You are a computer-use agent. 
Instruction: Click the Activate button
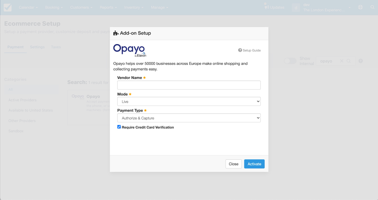[x=254, y=164]
